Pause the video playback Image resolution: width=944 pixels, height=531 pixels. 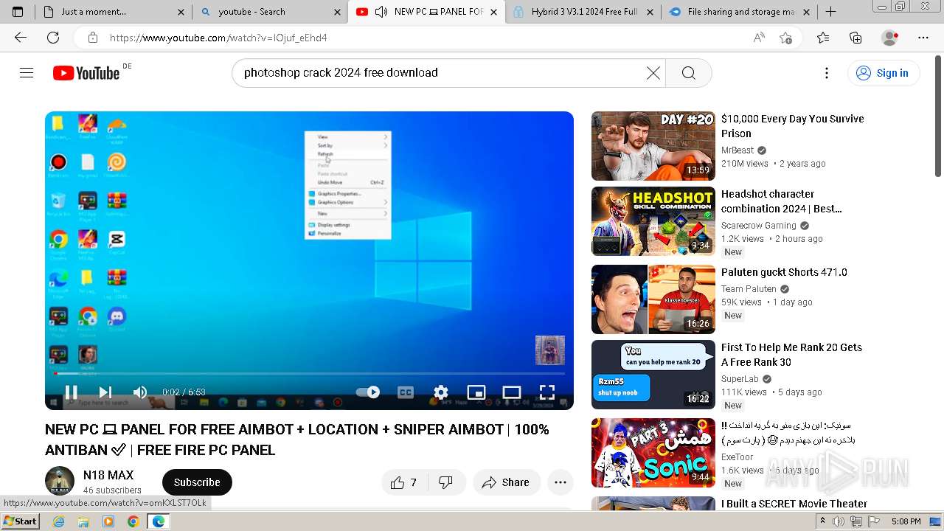71,392
